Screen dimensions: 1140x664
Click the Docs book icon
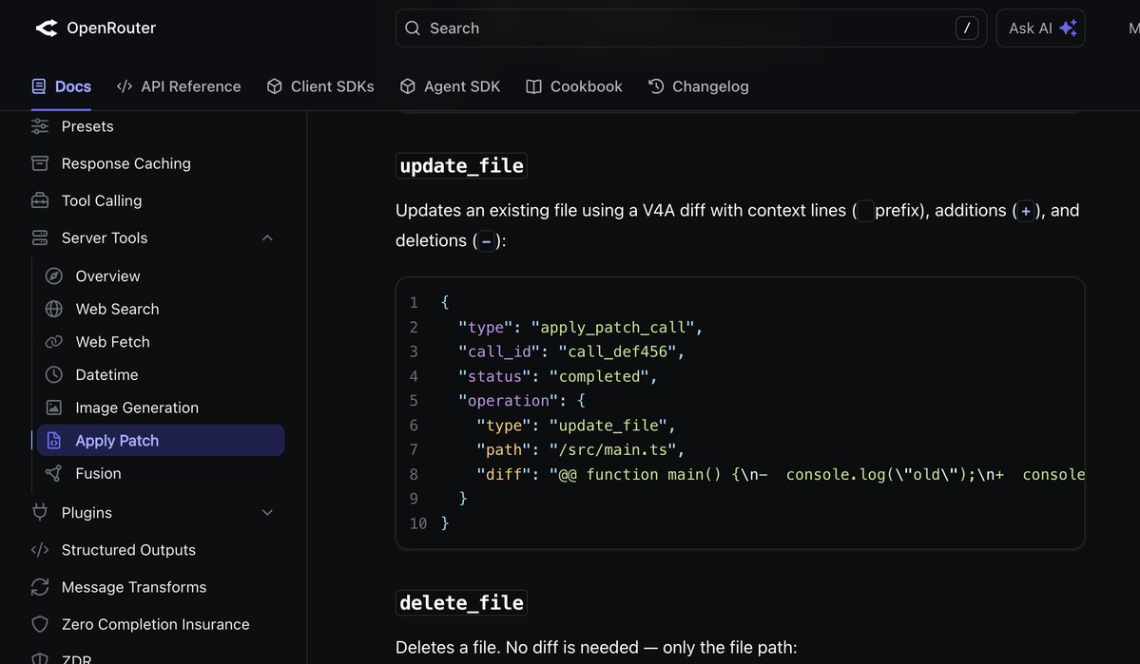pos(39,86)
